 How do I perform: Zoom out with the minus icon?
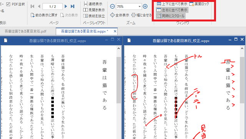click(112, 7)
